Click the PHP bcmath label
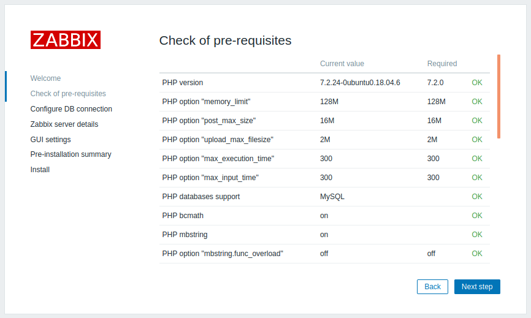531x318 pixels. 183,216
